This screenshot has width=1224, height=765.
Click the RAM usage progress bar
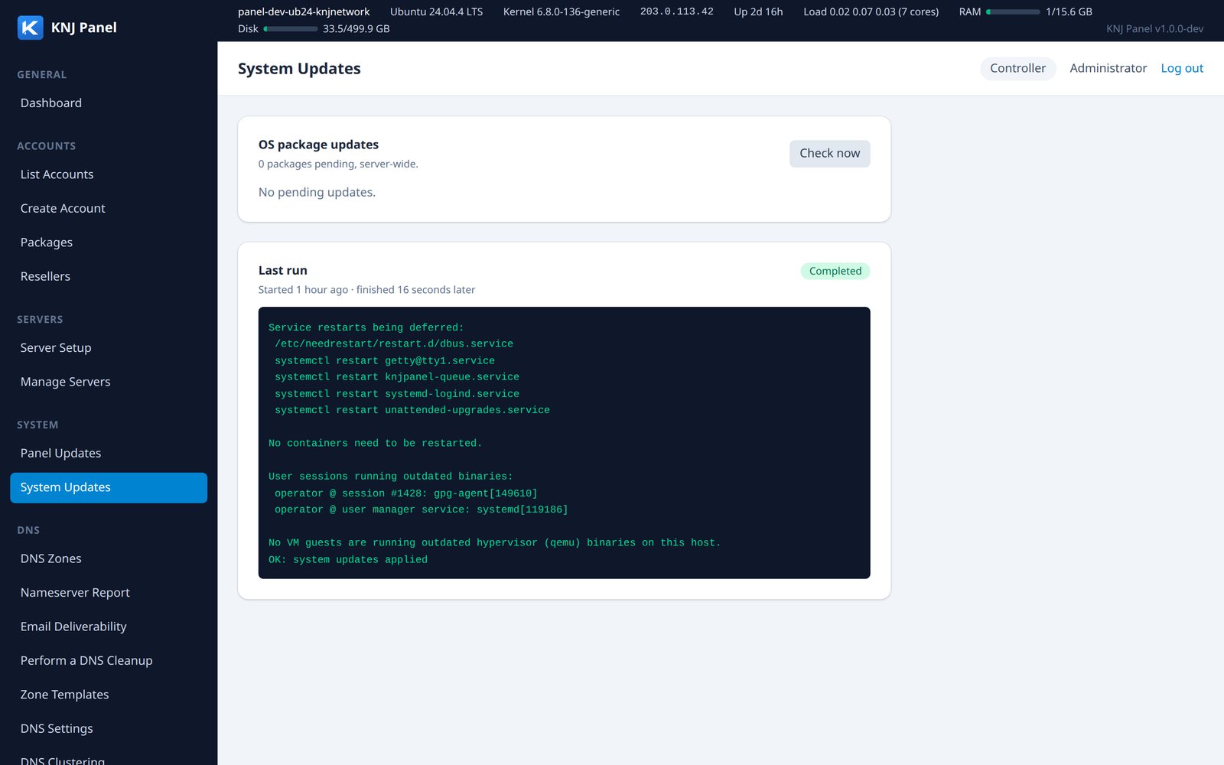pos(1013,12)
